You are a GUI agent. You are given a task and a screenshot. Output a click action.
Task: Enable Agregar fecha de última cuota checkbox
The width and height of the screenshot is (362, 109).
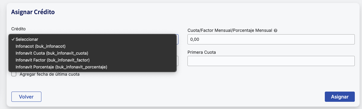tap(14, 74)
